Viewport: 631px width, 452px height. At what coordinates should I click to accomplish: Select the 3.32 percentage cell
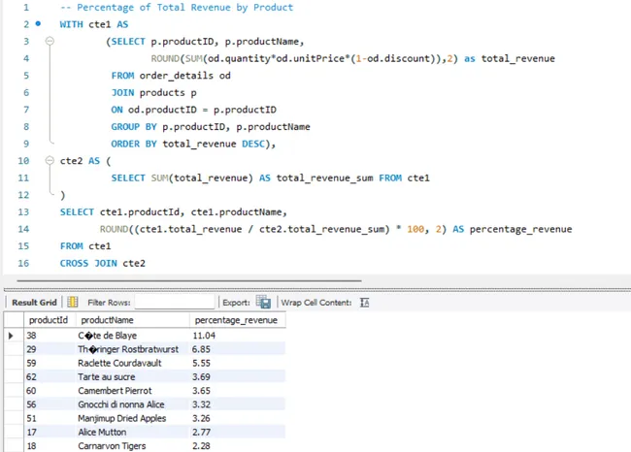click(238, 404)
